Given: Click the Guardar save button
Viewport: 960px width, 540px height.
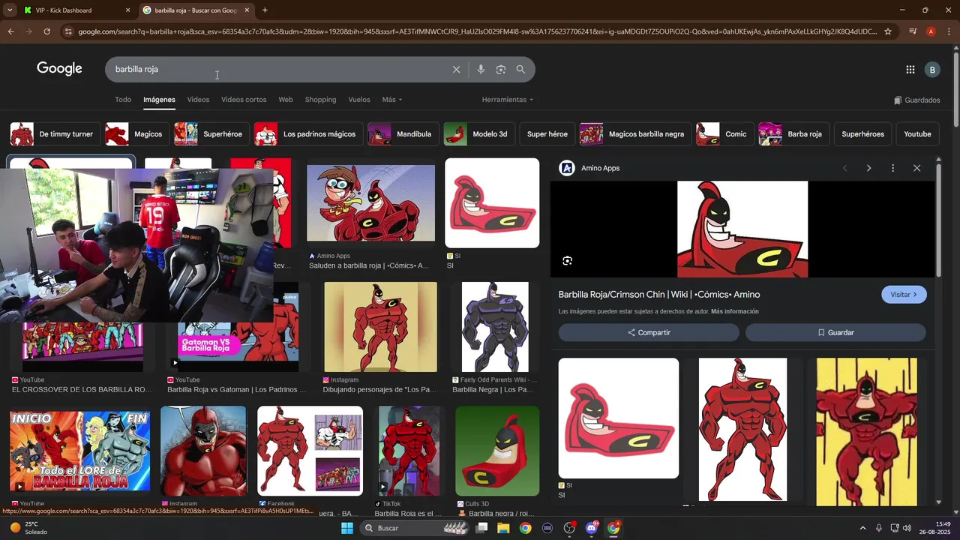Looking at the screenshot, I should coord(835,332).
